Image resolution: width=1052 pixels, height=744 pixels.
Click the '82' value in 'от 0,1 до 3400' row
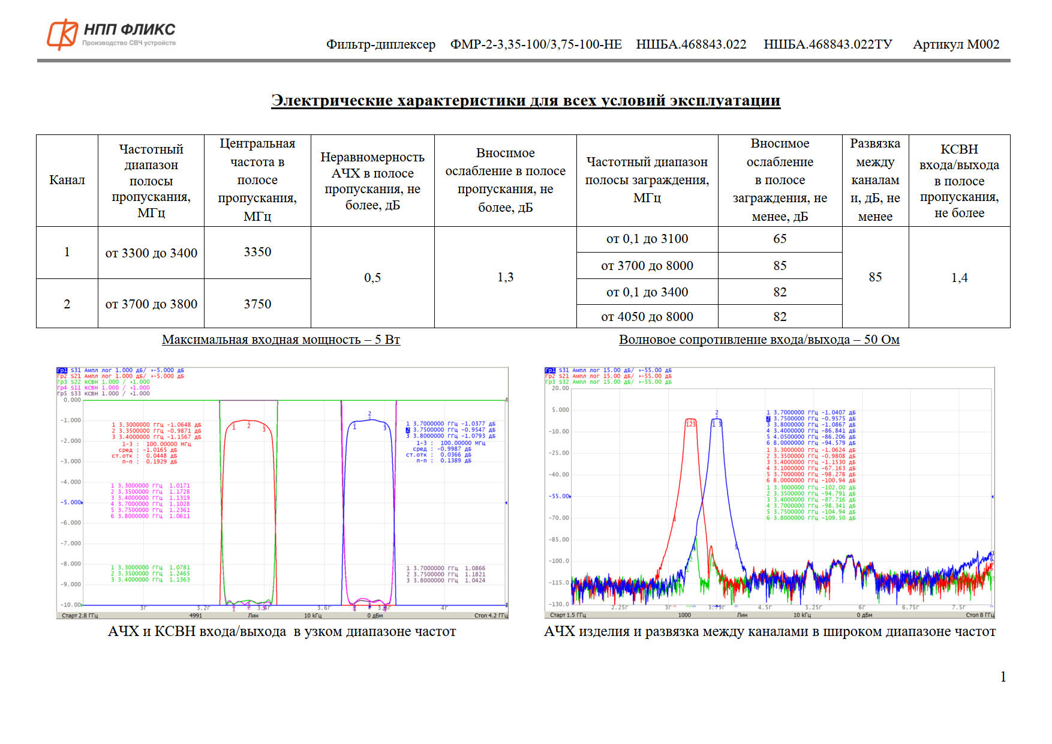pos(780,292)
